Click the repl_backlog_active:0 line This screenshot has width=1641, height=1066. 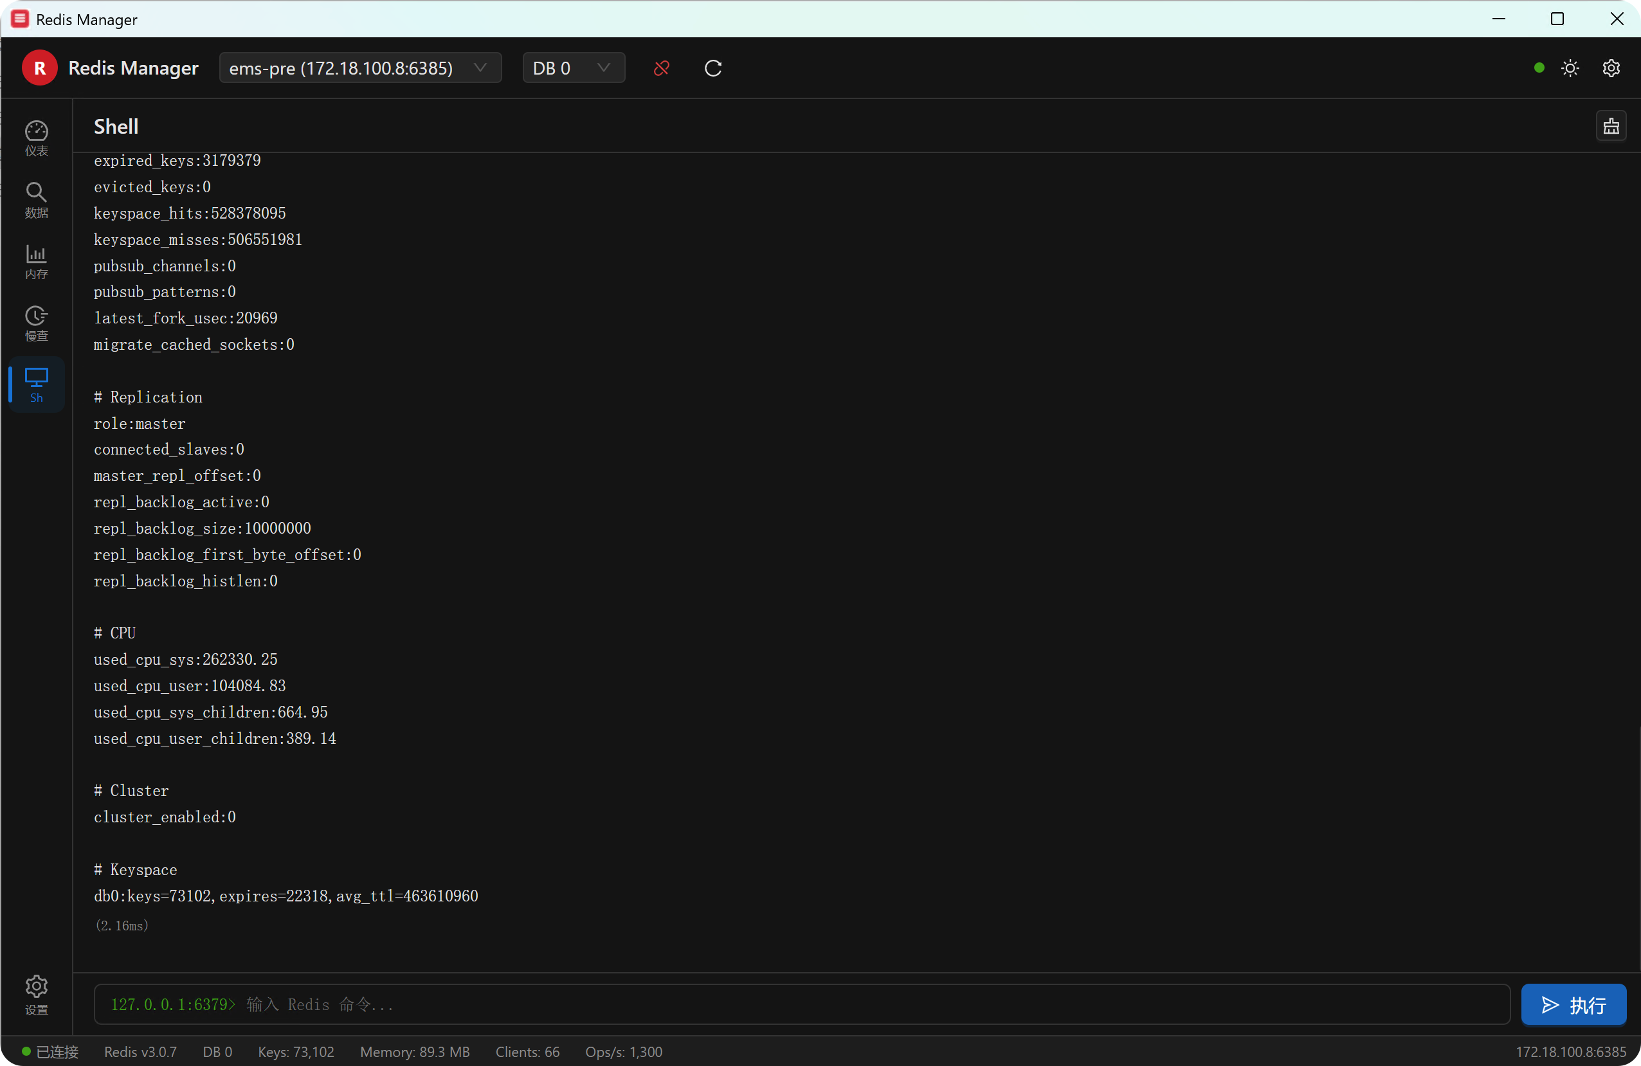coord(181,502)
